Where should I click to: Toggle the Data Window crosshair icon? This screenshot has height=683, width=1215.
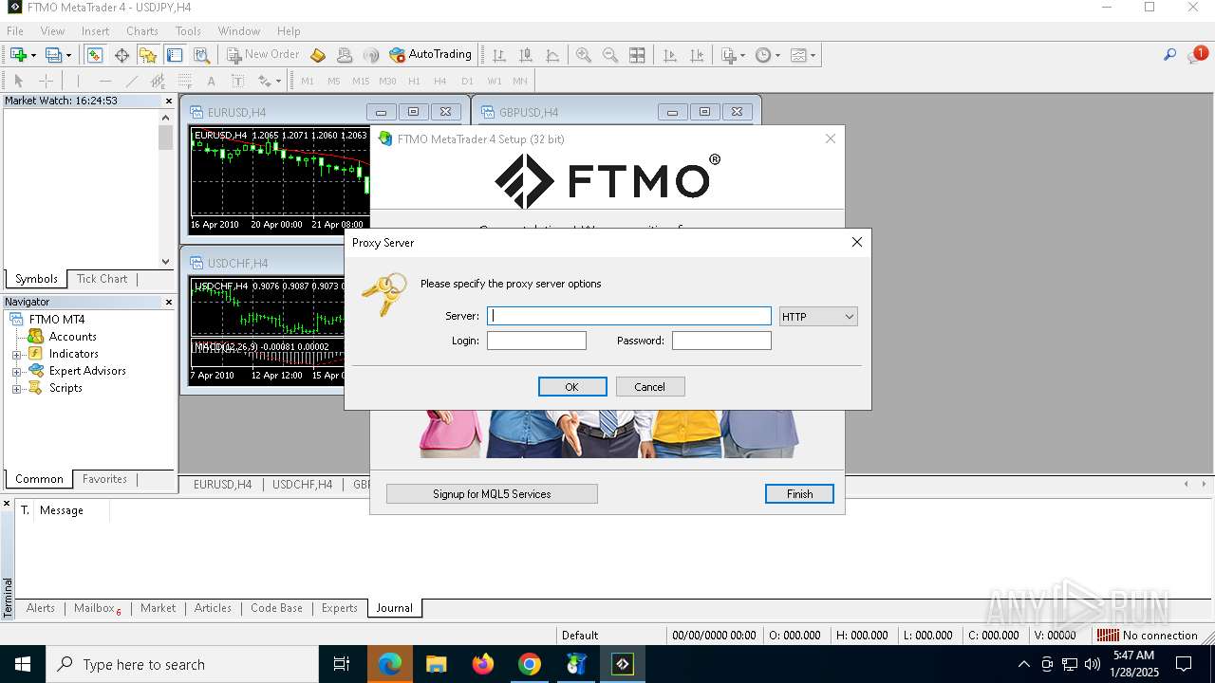pos(121,55)
